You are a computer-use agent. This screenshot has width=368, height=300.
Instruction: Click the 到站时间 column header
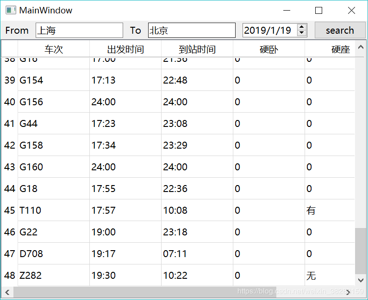pos(197,49)
